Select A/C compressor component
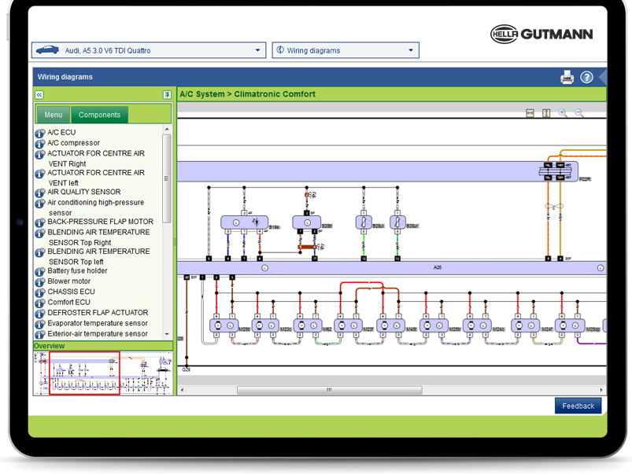The width and height of the screenshot is (632, 474). (x=74, y=143)
